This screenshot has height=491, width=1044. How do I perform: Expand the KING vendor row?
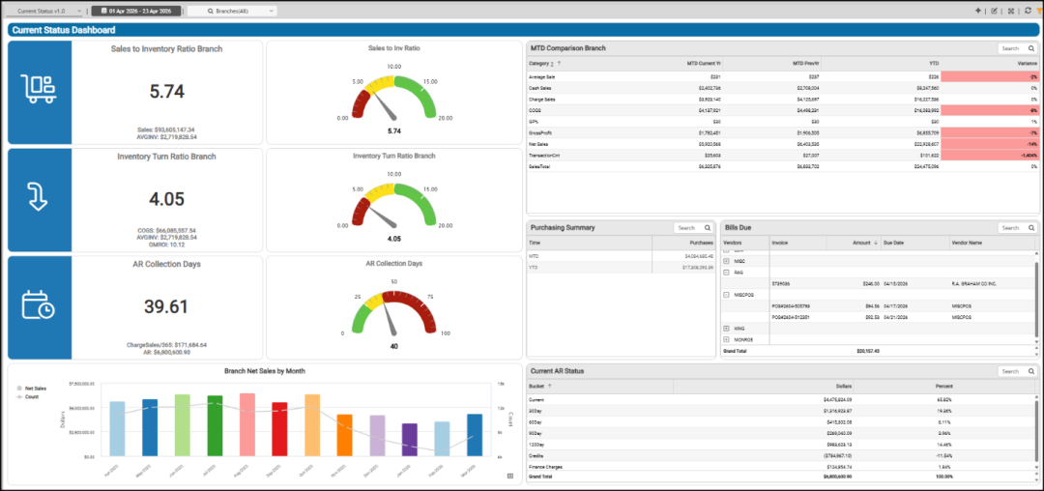coord(726,329)
